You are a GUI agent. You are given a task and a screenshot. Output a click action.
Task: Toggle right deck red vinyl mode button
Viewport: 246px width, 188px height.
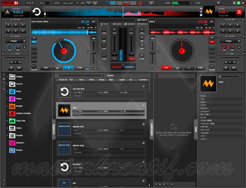(x=212, y=42)
